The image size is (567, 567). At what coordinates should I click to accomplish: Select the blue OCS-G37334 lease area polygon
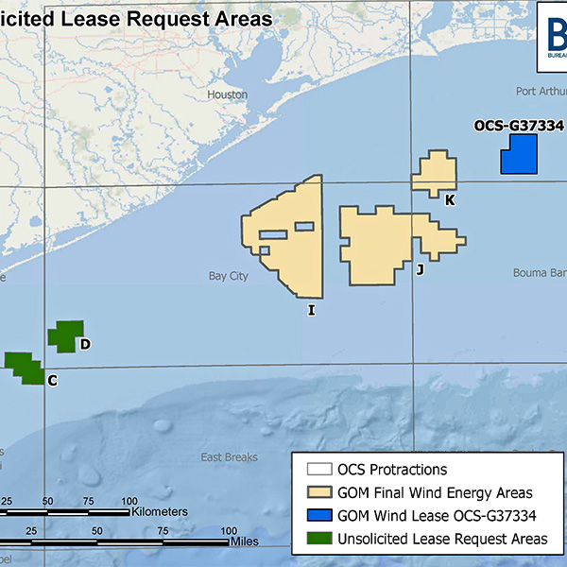pos(518,155)
